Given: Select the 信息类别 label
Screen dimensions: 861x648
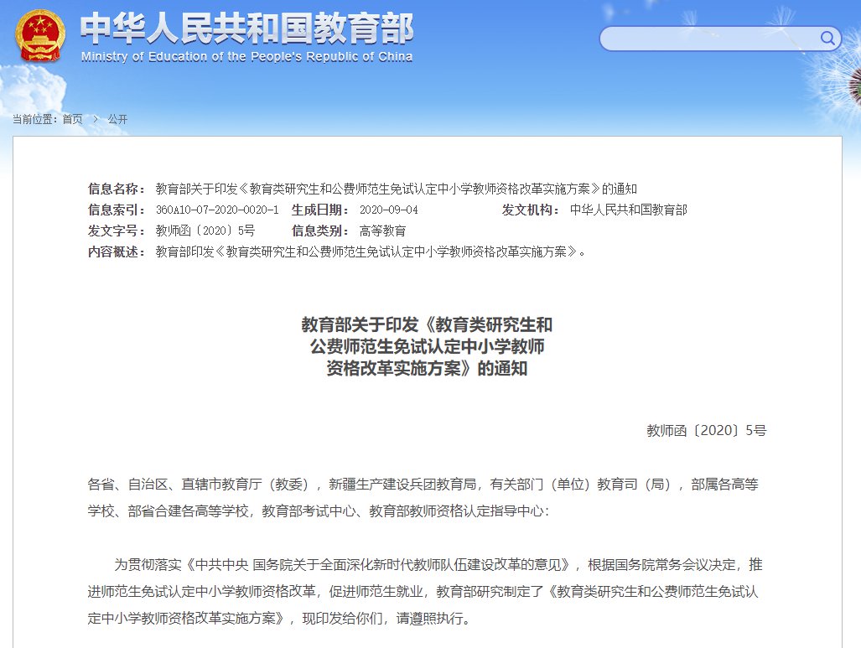Looking at the screenshot, I should pos(320,231).
